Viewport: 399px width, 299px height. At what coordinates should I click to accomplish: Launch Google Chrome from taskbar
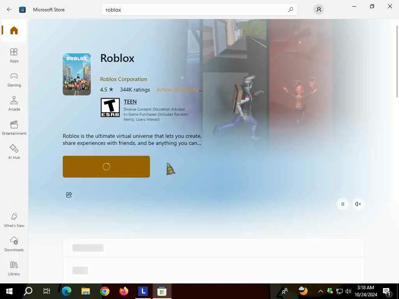click(104, 291)
